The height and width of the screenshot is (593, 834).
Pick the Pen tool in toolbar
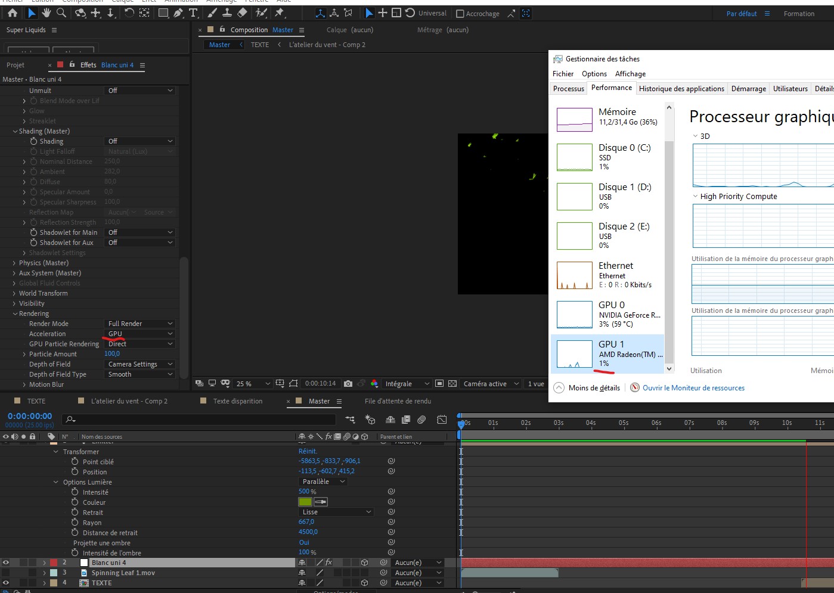[178, 13]
